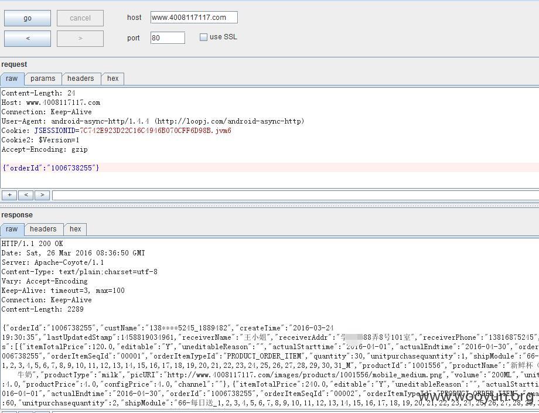This screenshot has width=539, height=413.
Task: Click the JSESSIONID cookie value
Action: (x=155, y=131)
